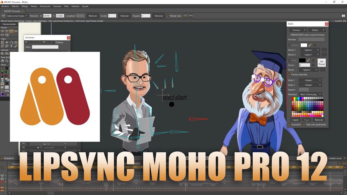Open the Estilo 1 Nada dropdown

[310, 80]
